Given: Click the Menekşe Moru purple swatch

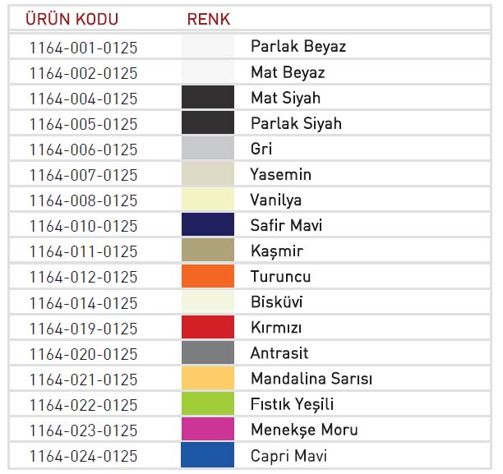Looking at the screenshot, I should [x=208, y=430].
